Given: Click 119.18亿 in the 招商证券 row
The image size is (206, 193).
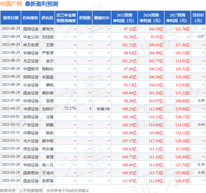Looking at the screenshot, I should pyautogui.click(x=182, y=77).
